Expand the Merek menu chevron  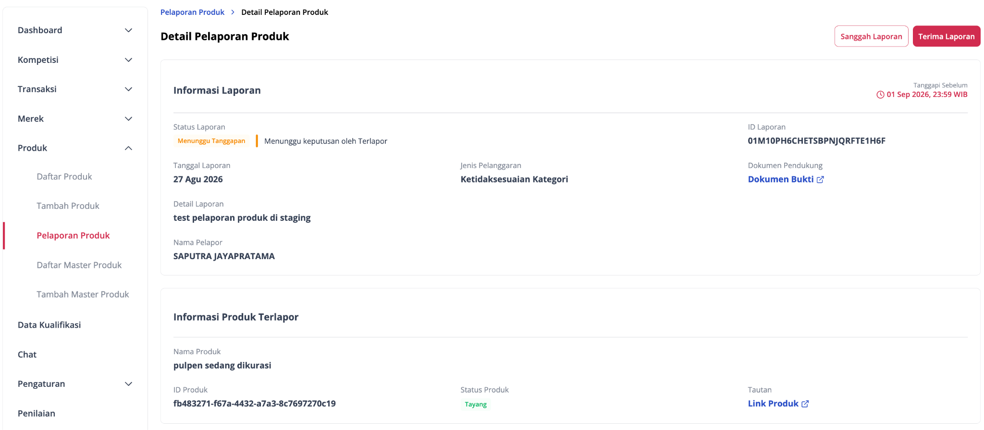click(x=128, y=119)
